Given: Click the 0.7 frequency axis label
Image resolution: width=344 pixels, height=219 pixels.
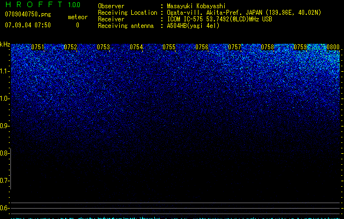Looking at the screenshot, I should point(5,181).
